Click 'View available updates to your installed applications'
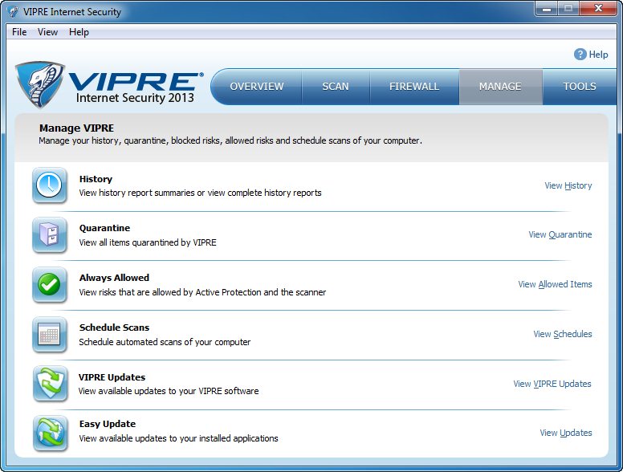Screen dimensions: 623x472 point(178,438)
